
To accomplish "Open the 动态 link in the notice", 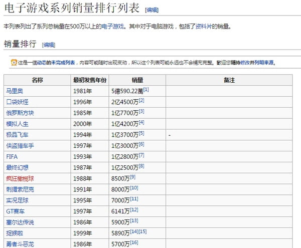I will point(42,63).
